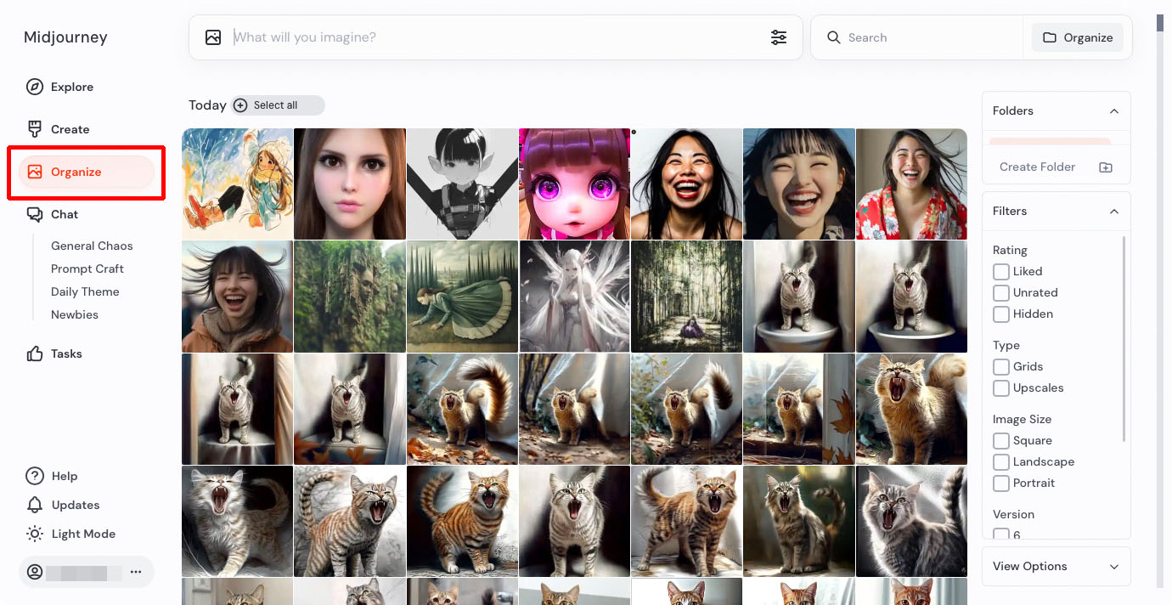Image resolution: width=1172 pixels, height=605 pixels.
Task: Open the account three-dots menu
Action: tap(136, 572)
